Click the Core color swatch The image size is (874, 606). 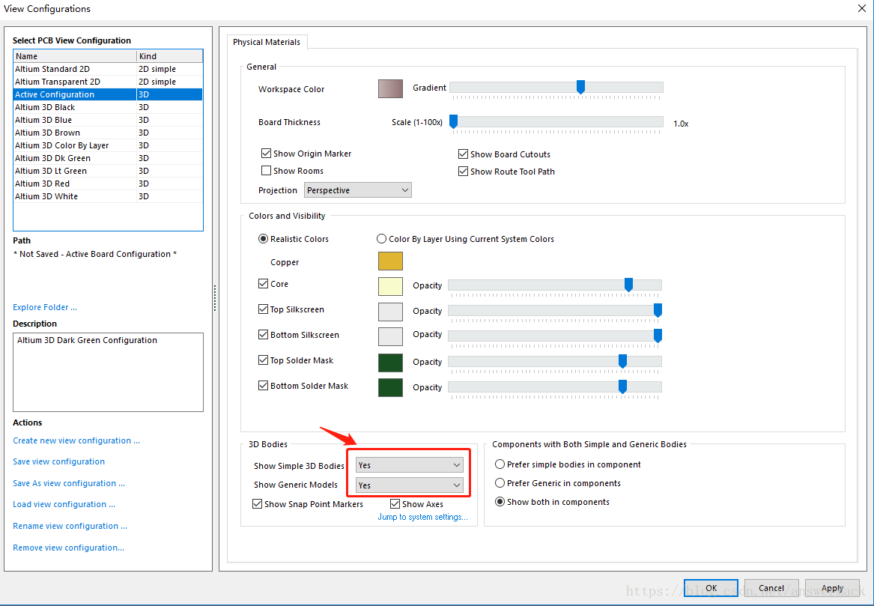click(x=390, y=285)
